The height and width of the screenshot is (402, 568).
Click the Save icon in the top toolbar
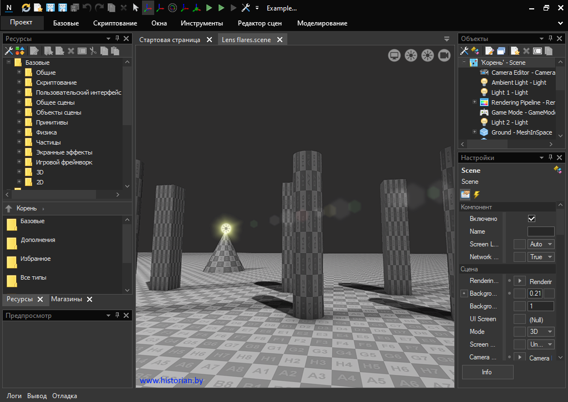pyautogui.click(x=50, y=8)
